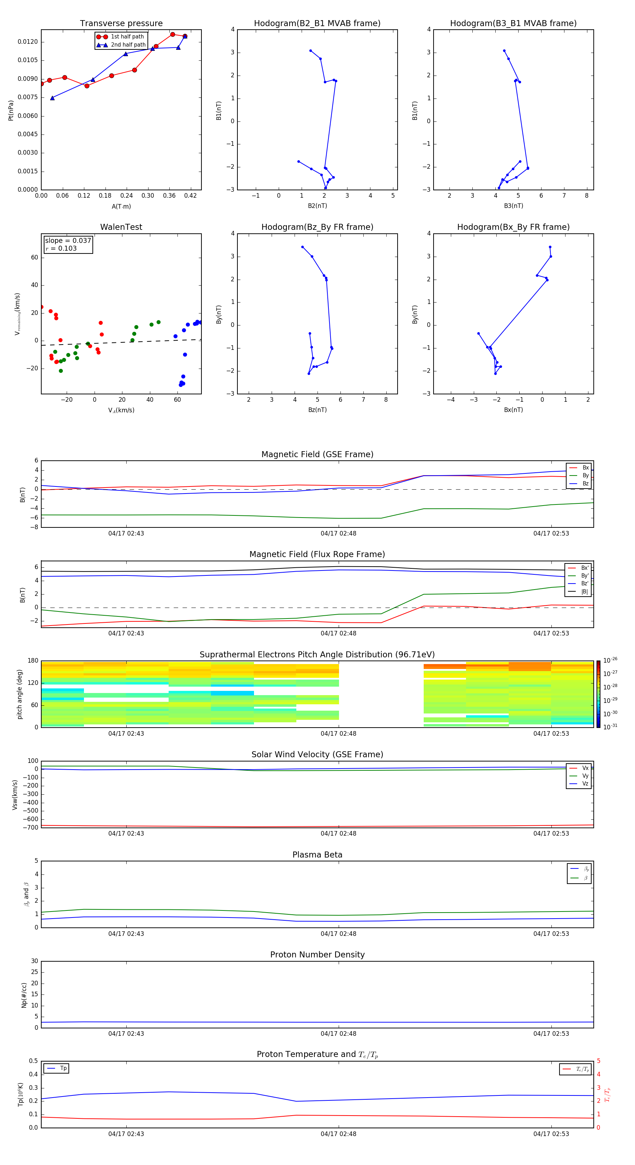
Task: Select the '1st half path' legend entry
Action: tap(120, 37)
